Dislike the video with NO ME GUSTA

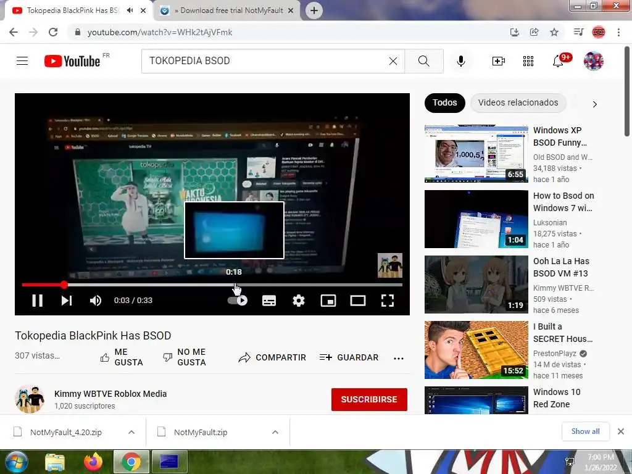185,357
